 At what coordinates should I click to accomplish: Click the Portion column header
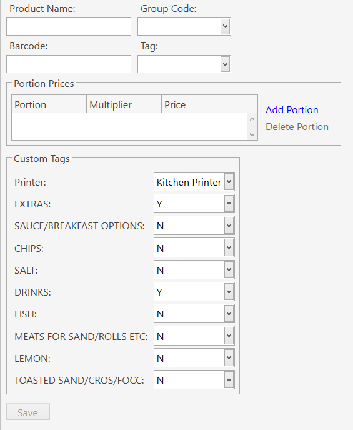(49, 104)
